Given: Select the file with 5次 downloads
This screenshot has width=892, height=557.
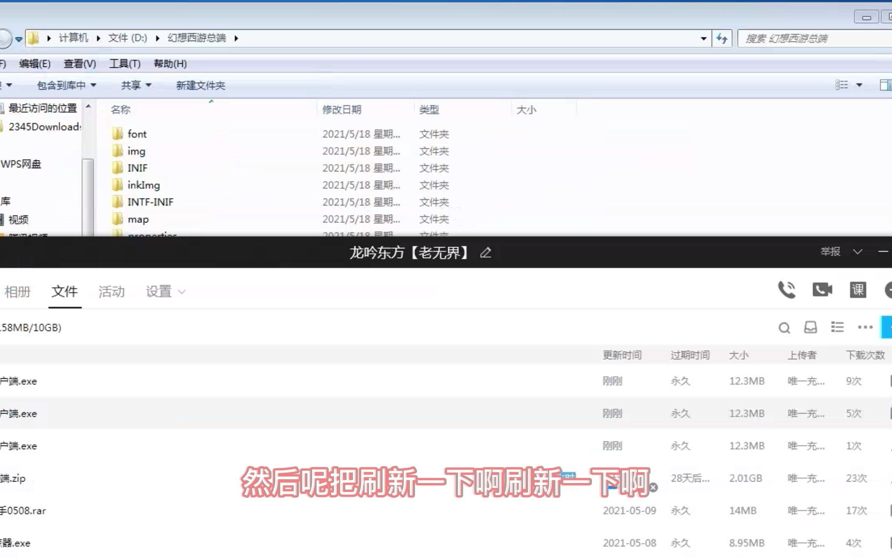Looking at the screenshot, I should point(446,413).
